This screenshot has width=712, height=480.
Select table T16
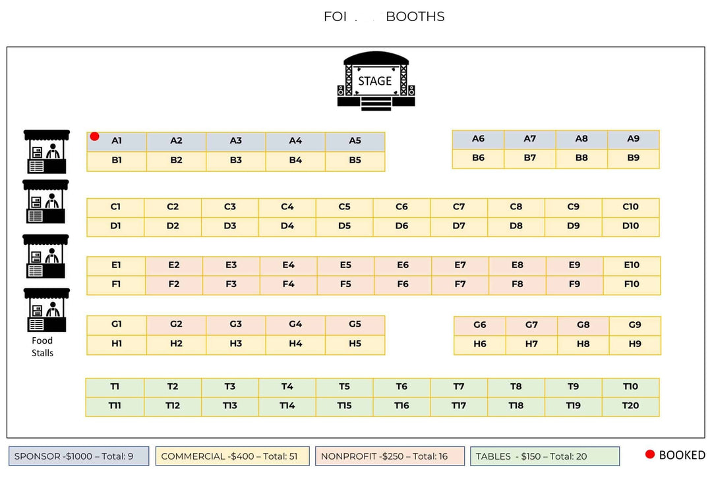coord(402,406)
